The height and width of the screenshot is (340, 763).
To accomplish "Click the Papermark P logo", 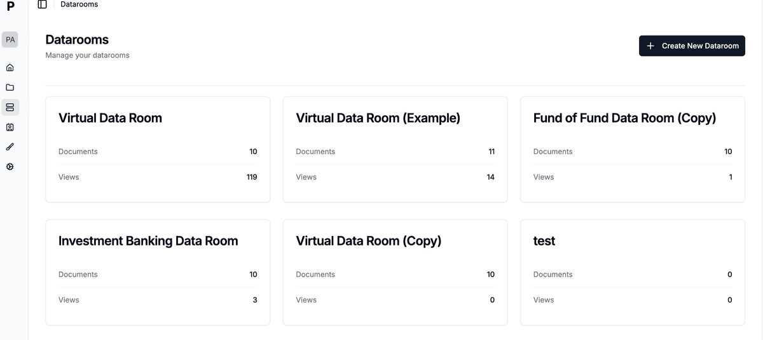I will 10,7.
